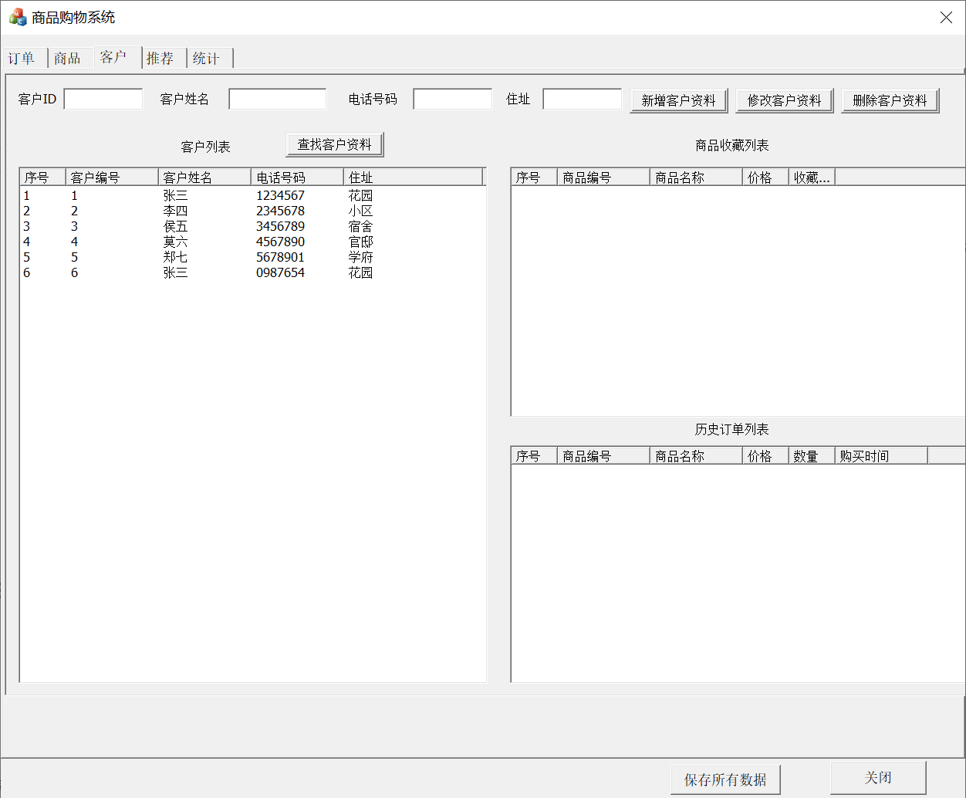Open the 统计 tab

coord(209,59)
